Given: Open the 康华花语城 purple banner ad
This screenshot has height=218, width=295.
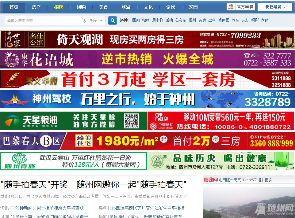Looking at the screenshot, I should pyautogui.click(x=147, y=59).
